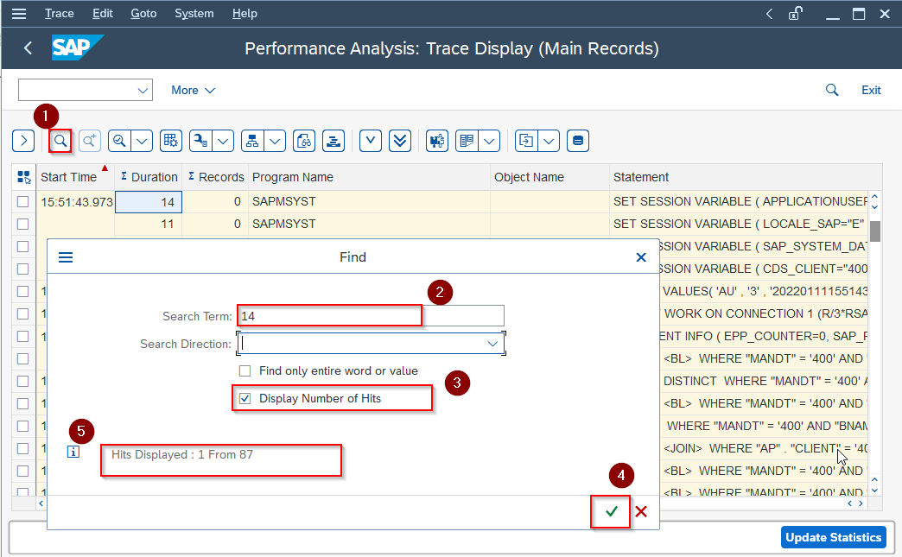Click the Search Term input field
Image resolution: width=902 pixels, height=557 pixels.
[372, 316]
